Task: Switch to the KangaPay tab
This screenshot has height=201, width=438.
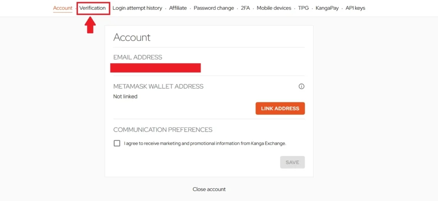Action: [327, 8]
